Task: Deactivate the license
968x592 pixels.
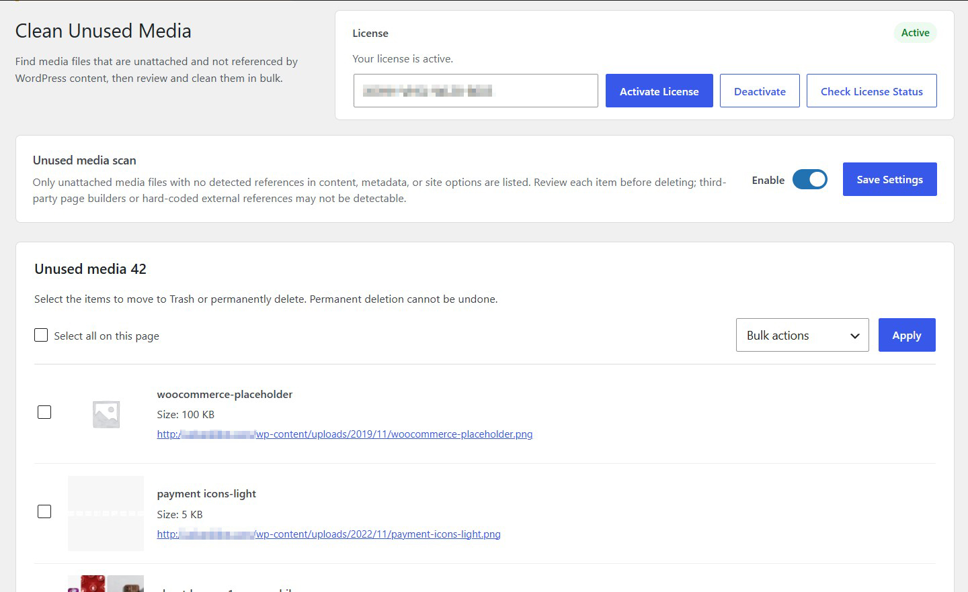Action: pos(760,91)
